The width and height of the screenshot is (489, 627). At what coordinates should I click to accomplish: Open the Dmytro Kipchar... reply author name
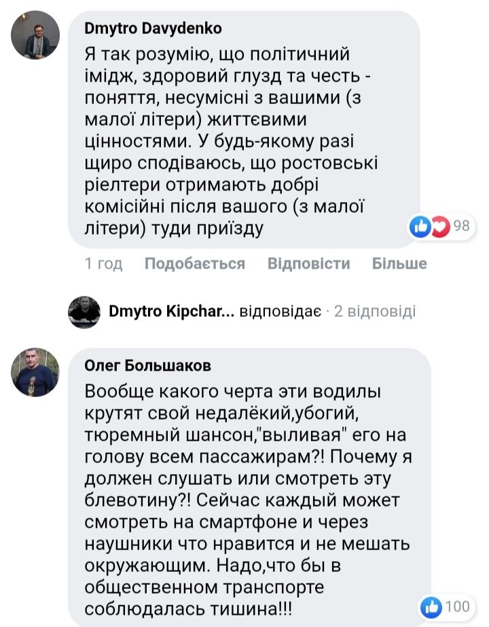click(172, 312)
